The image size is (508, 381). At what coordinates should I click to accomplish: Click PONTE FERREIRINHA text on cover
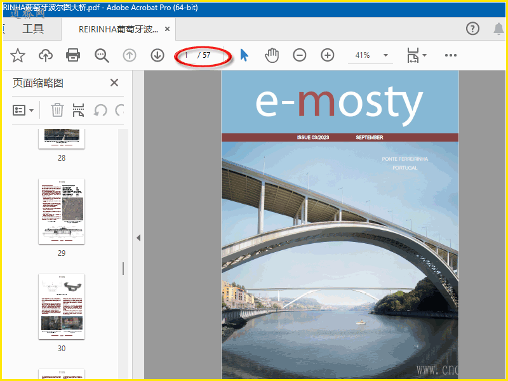click(x=404, y=159)
